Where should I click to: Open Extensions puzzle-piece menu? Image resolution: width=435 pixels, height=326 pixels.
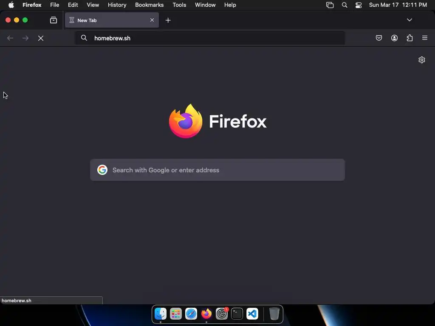pos(410,38)
